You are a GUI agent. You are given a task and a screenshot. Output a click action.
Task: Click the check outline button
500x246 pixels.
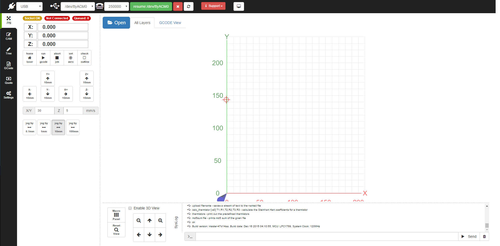[85, 58]
